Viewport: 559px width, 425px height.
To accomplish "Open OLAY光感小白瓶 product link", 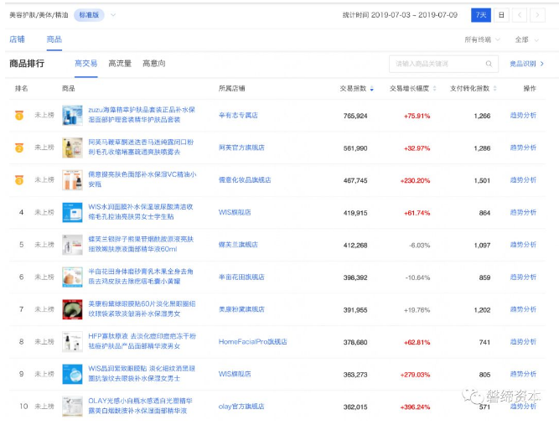I will [141, 406].
